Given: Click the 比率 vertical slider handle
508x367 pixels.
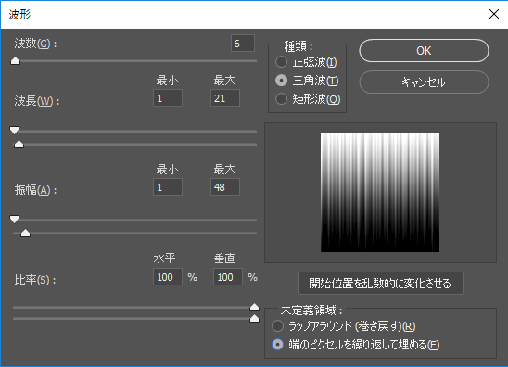Looking at the screenshot, I should (x=254, y=319).
